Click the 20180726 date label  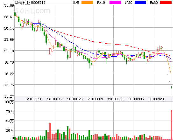75,99
